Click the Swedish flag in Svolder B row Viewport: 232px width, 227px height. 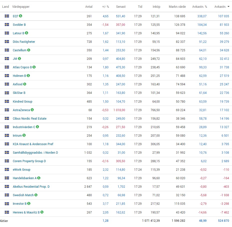pos(7,25)
